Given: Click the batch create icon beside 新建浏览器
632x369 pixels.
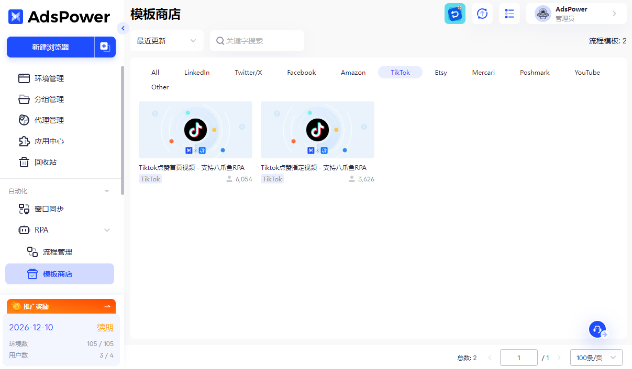Looking at the screenshot, I should pyautogui.click(x=105, y=47).
